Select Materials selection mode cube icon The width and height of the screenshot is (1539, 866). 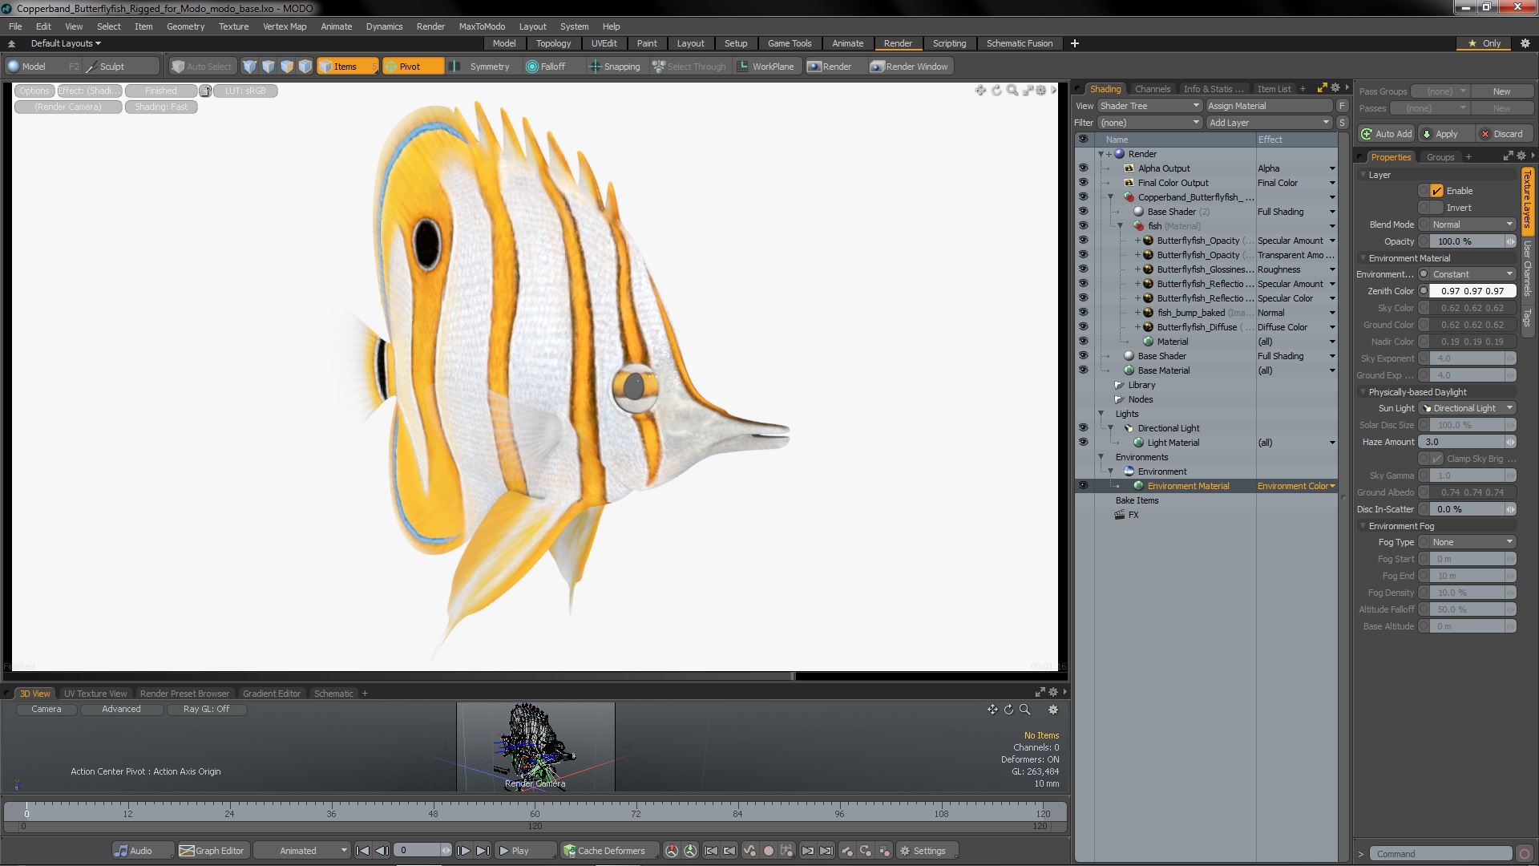(305, 67)
